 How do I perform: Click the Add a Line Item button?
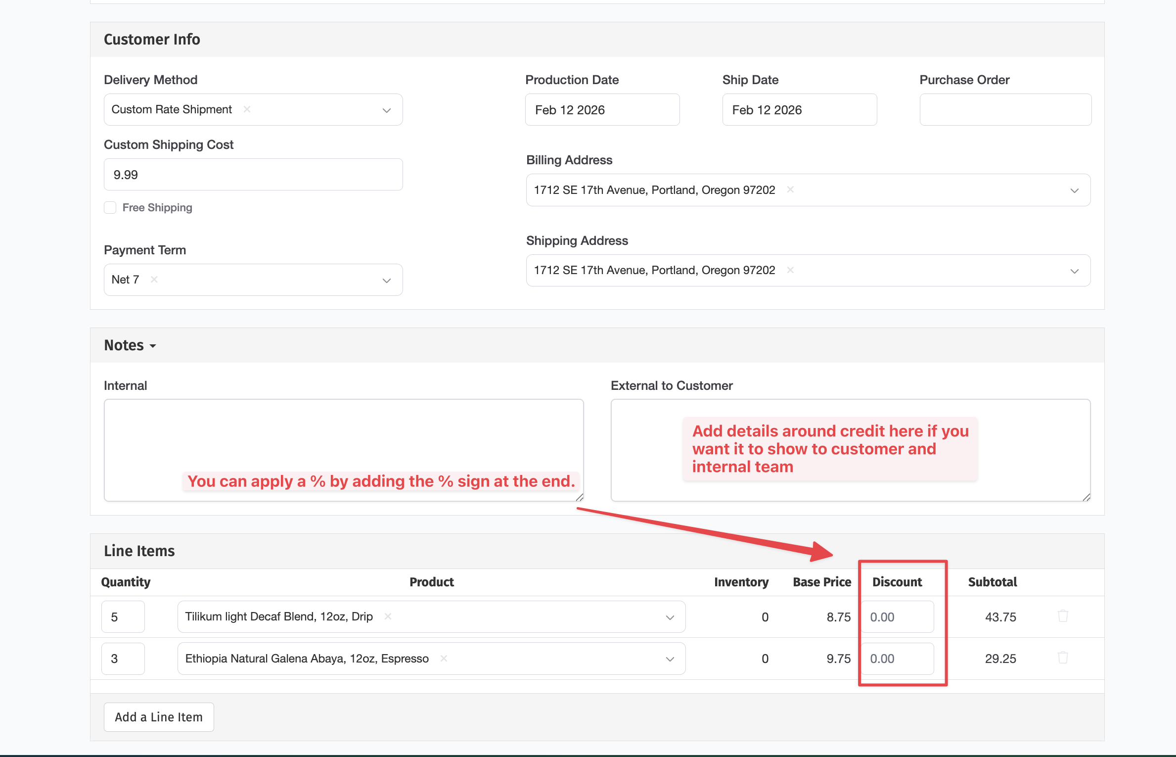[x=159, y=717]
